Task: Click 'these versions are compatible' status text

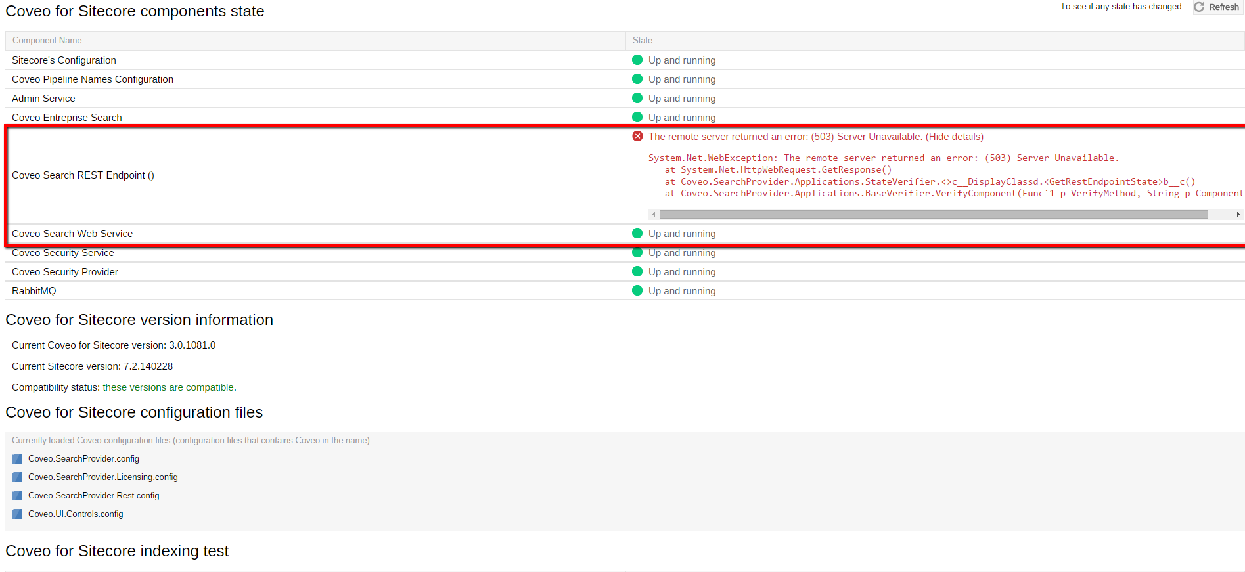Action: click(170, 387)
